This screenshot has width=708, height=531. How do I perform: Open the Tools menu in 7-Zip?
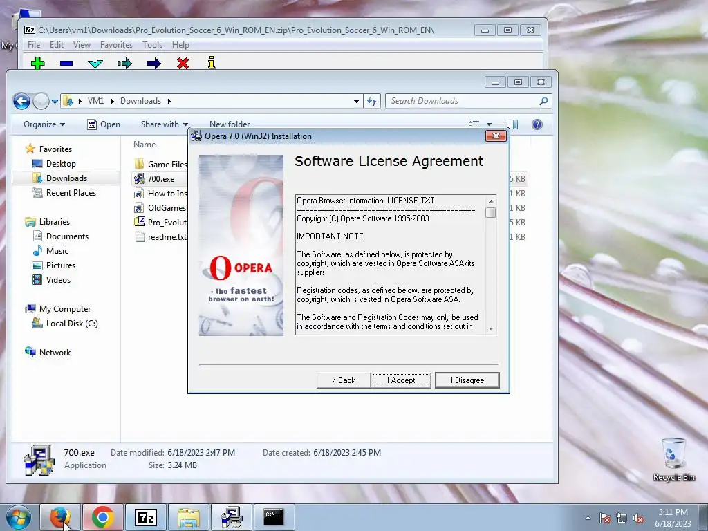click(152, 45)
